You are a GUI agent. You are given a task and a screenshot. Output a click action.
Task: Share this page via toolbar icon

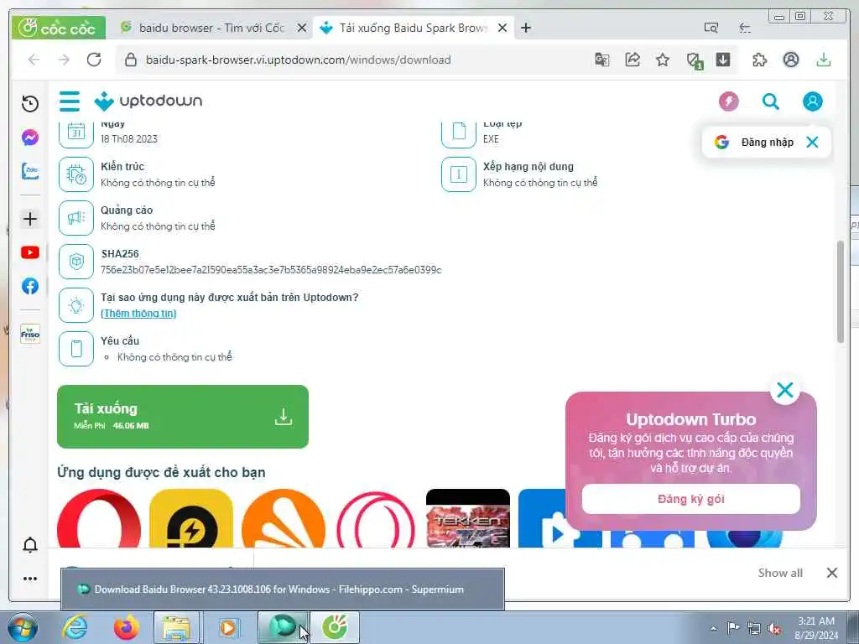point(633,60)
